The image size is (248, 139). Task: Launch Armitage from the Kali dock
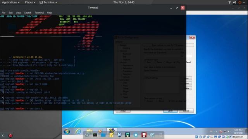coord(127,135)
